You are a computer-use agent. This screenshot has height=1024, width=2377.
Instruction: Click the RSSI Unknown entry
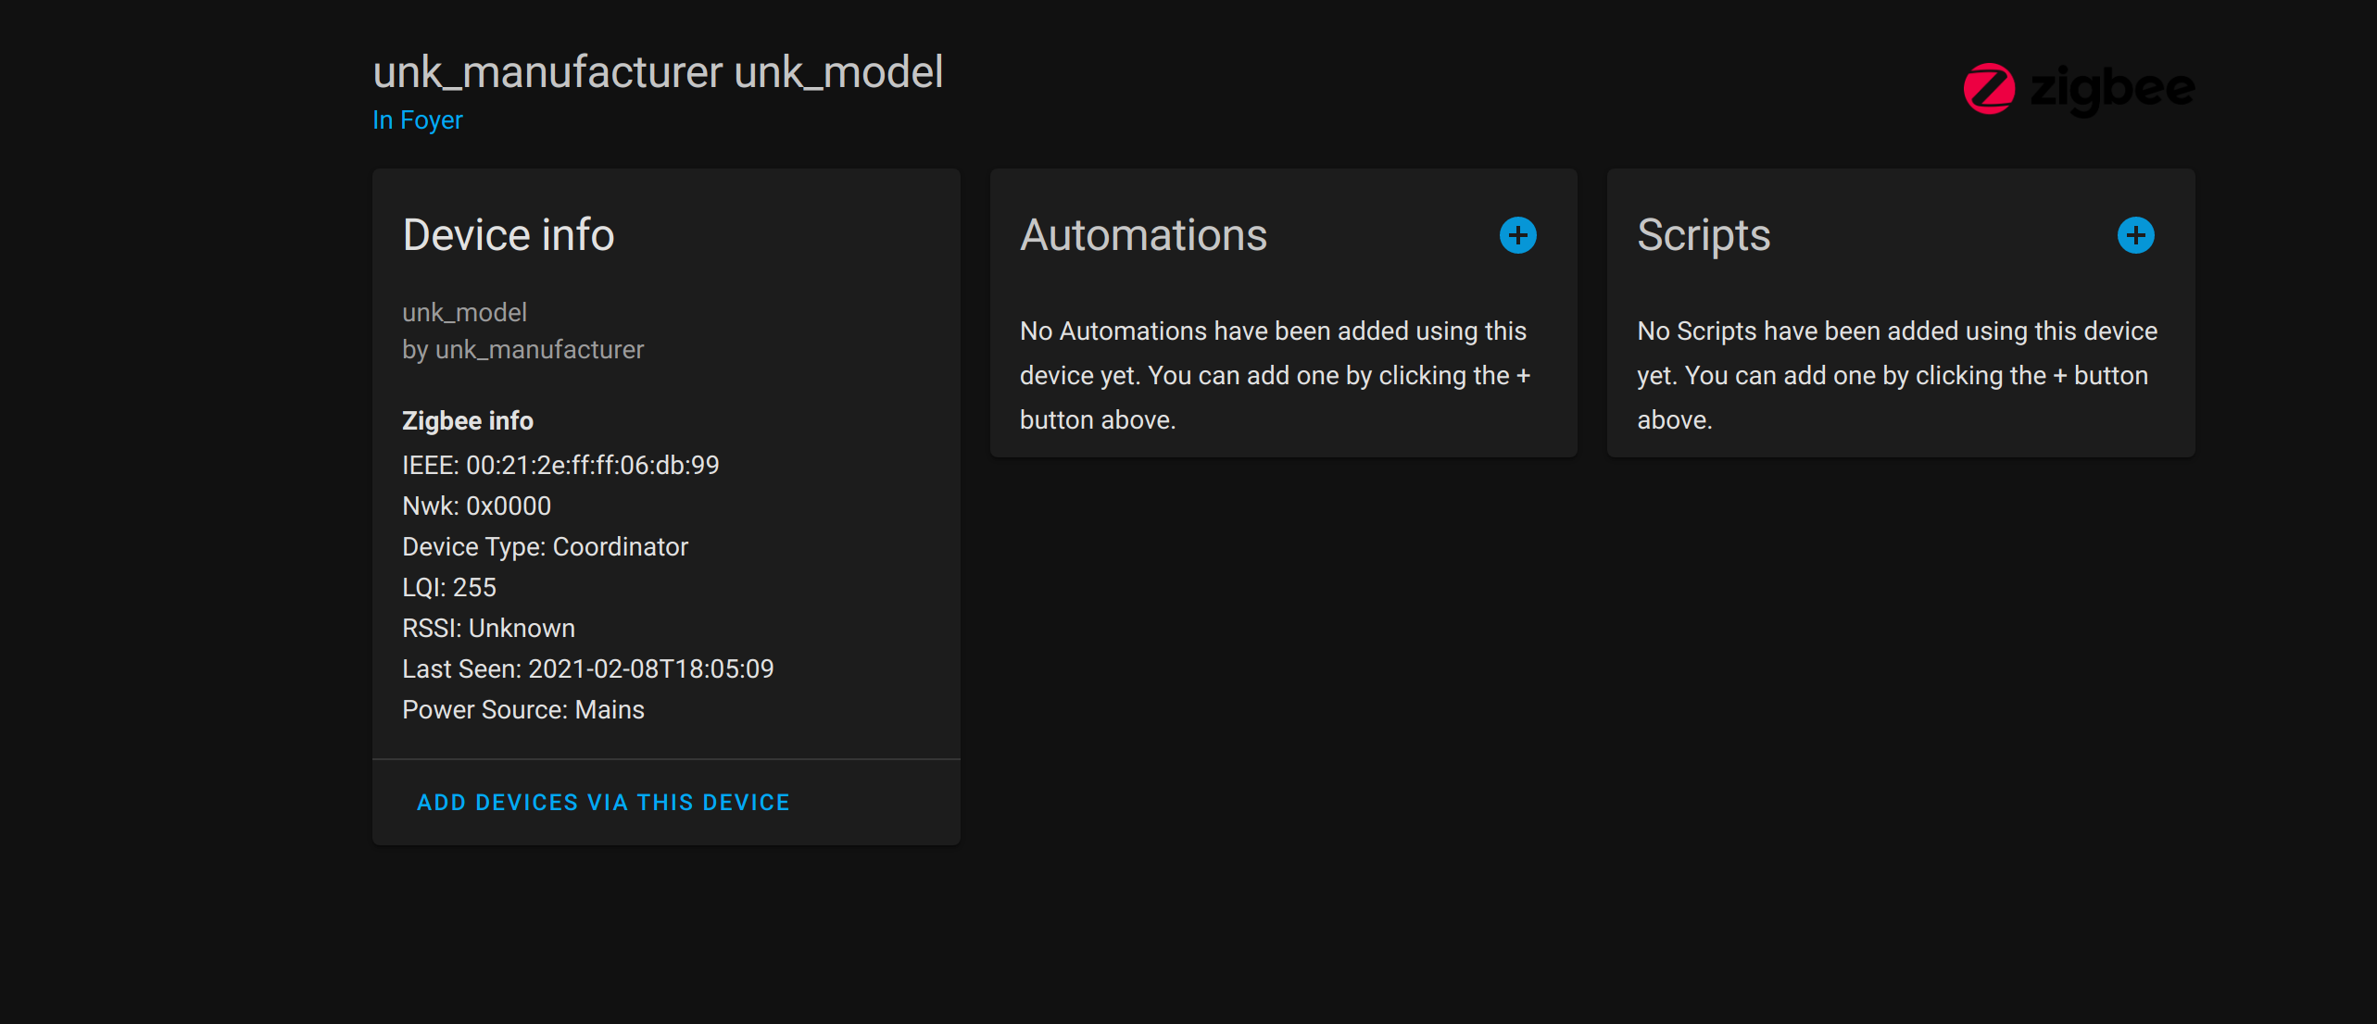coord(488,628)
